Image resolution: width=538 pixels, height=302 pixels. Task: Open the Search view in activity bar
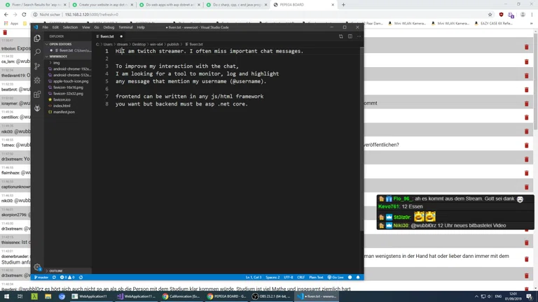point(37,52)
